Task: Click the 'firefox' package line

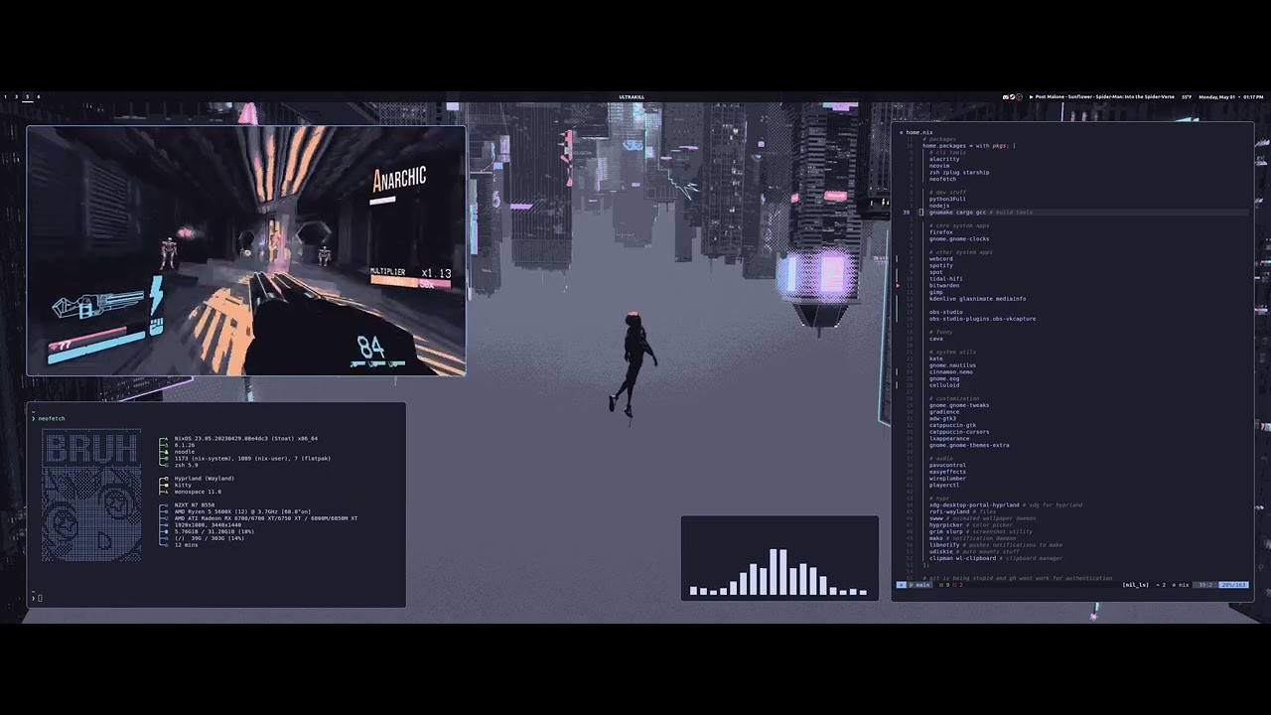Action: click(940, 232)
